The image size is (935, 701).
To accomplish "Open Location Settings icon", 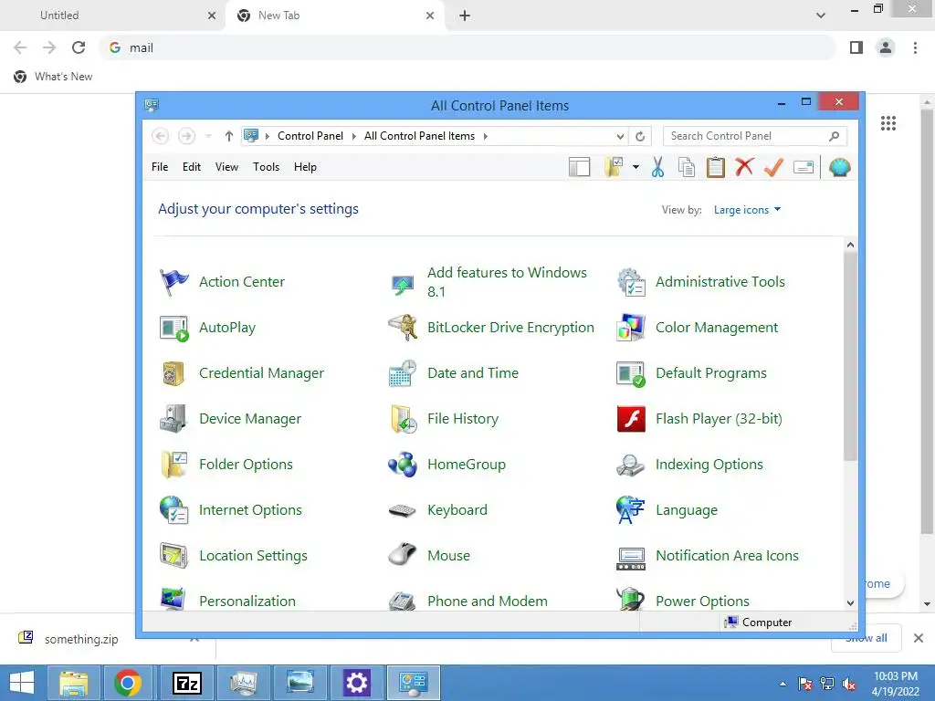I will coord(174,556).
